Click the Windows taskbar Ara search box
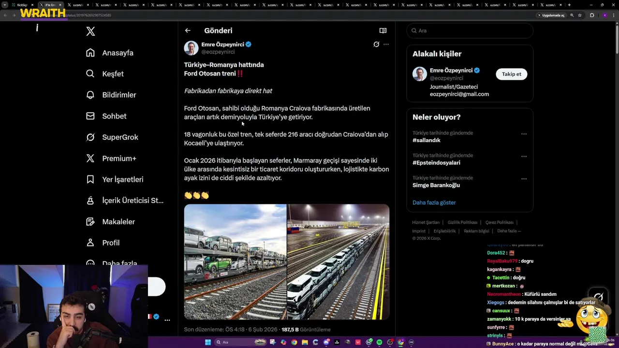This screenshot has height=348, width=619. pos(241,342)
